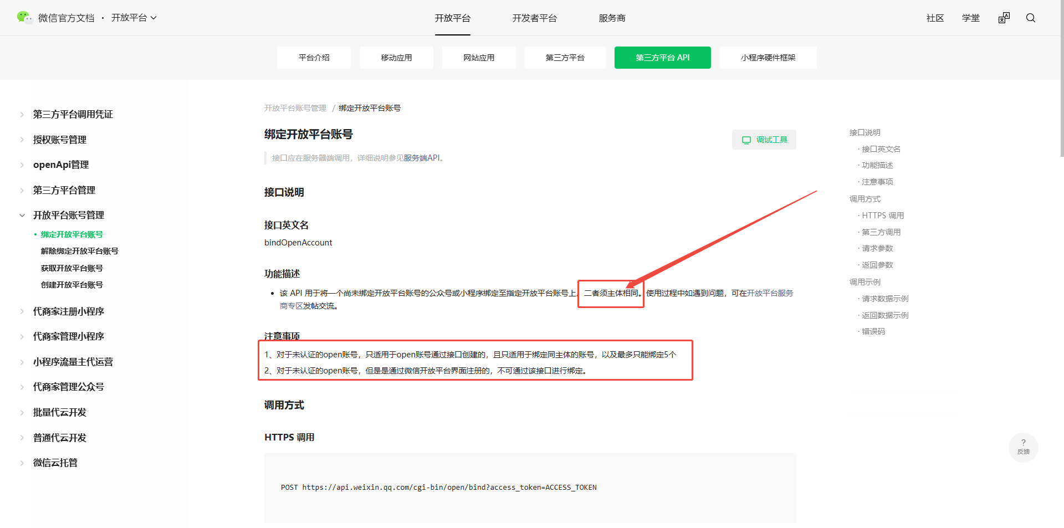
Task: Click the translate language icon
Action: [1004, 18]
